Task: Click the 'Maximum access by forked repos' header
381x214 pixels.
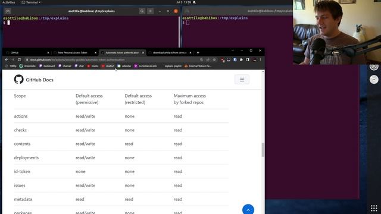Action: [x=189, y=99]
